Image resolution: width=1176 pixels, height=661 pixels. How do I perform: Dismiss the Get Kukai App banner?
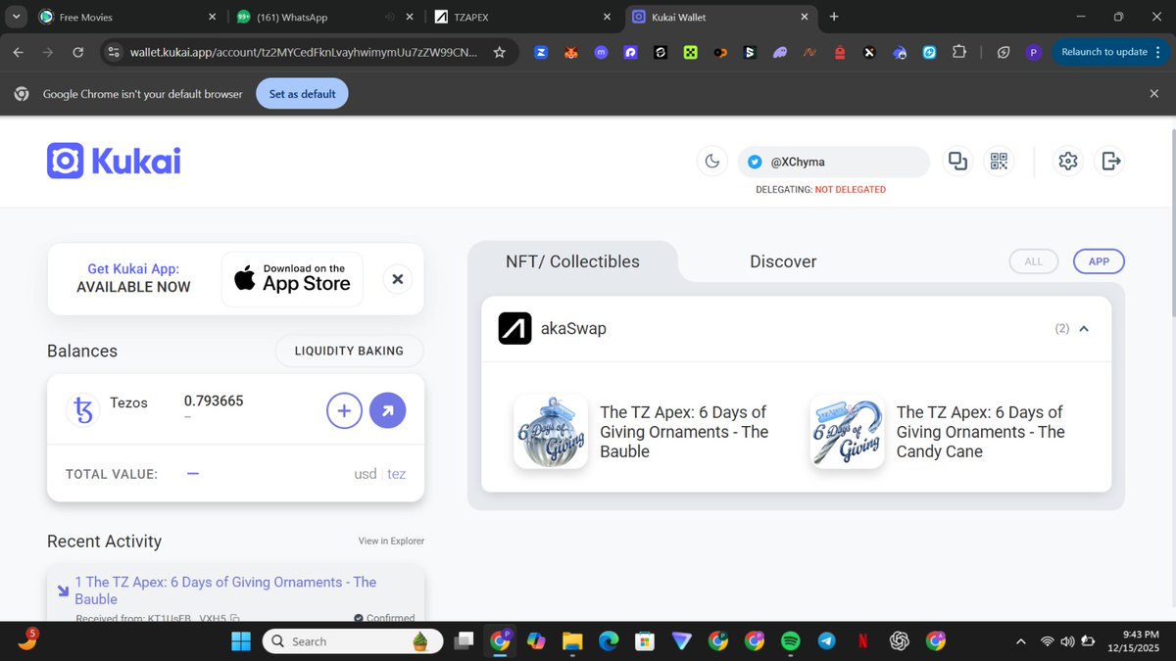tap(397, 279)
